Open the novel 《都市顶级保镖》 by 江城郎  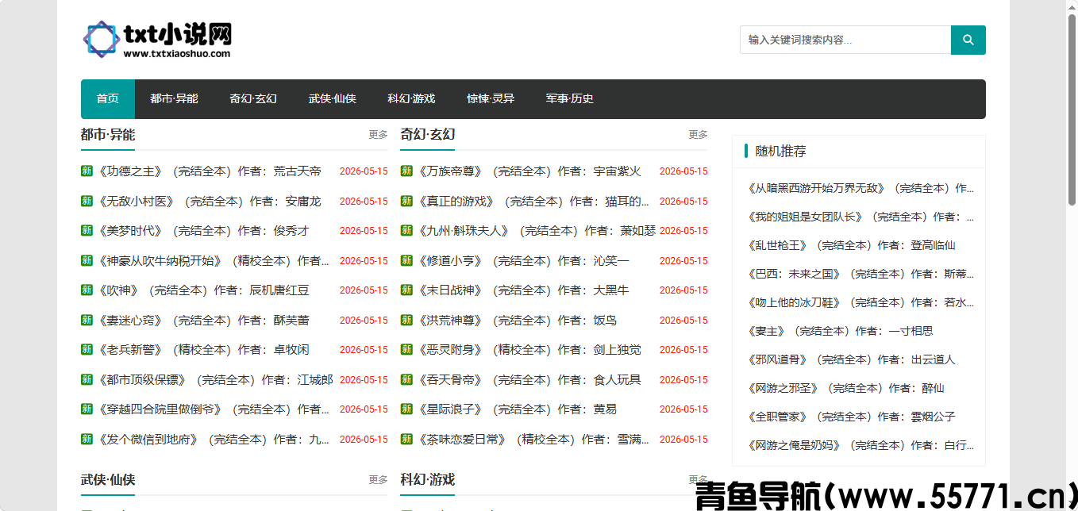tap(215, 379)
